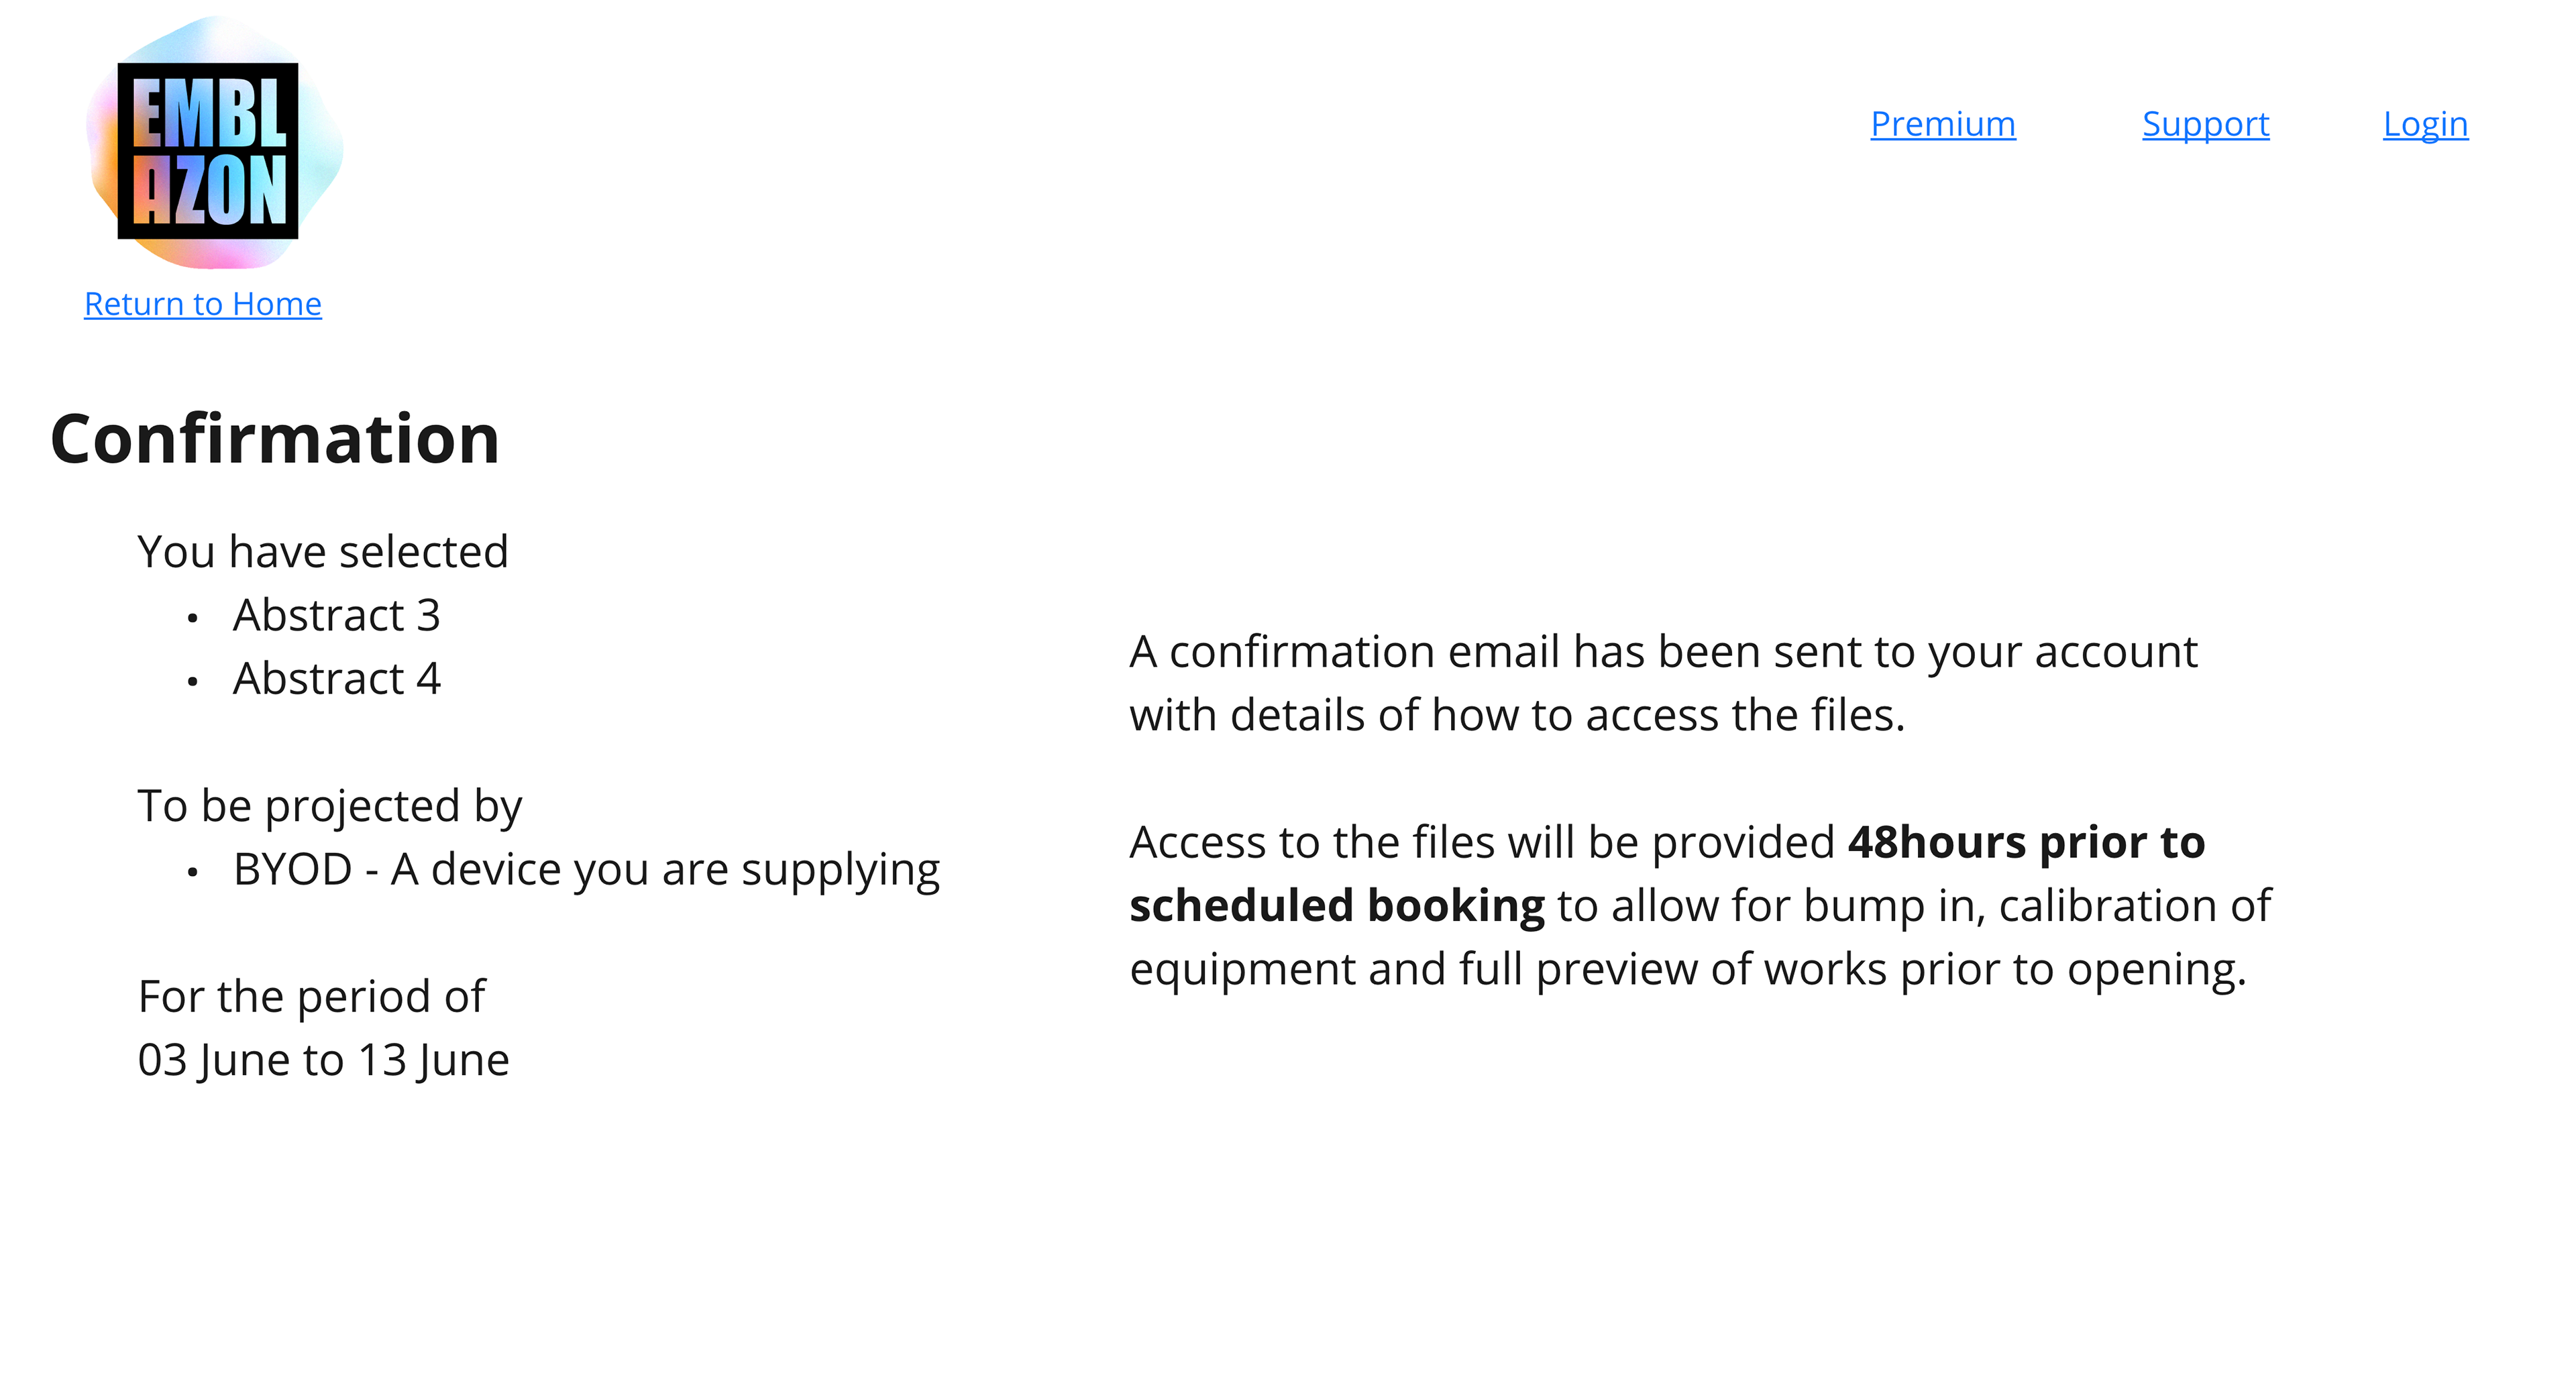Click the 'For the period of' label
The image size is (2576, 1383).
coord(312,997)
